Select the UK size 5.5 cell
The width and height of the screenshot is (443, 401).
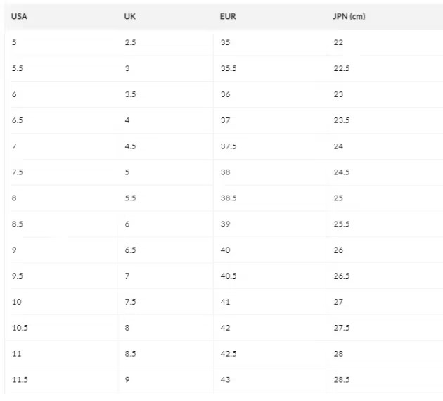(x=130, y=198)
